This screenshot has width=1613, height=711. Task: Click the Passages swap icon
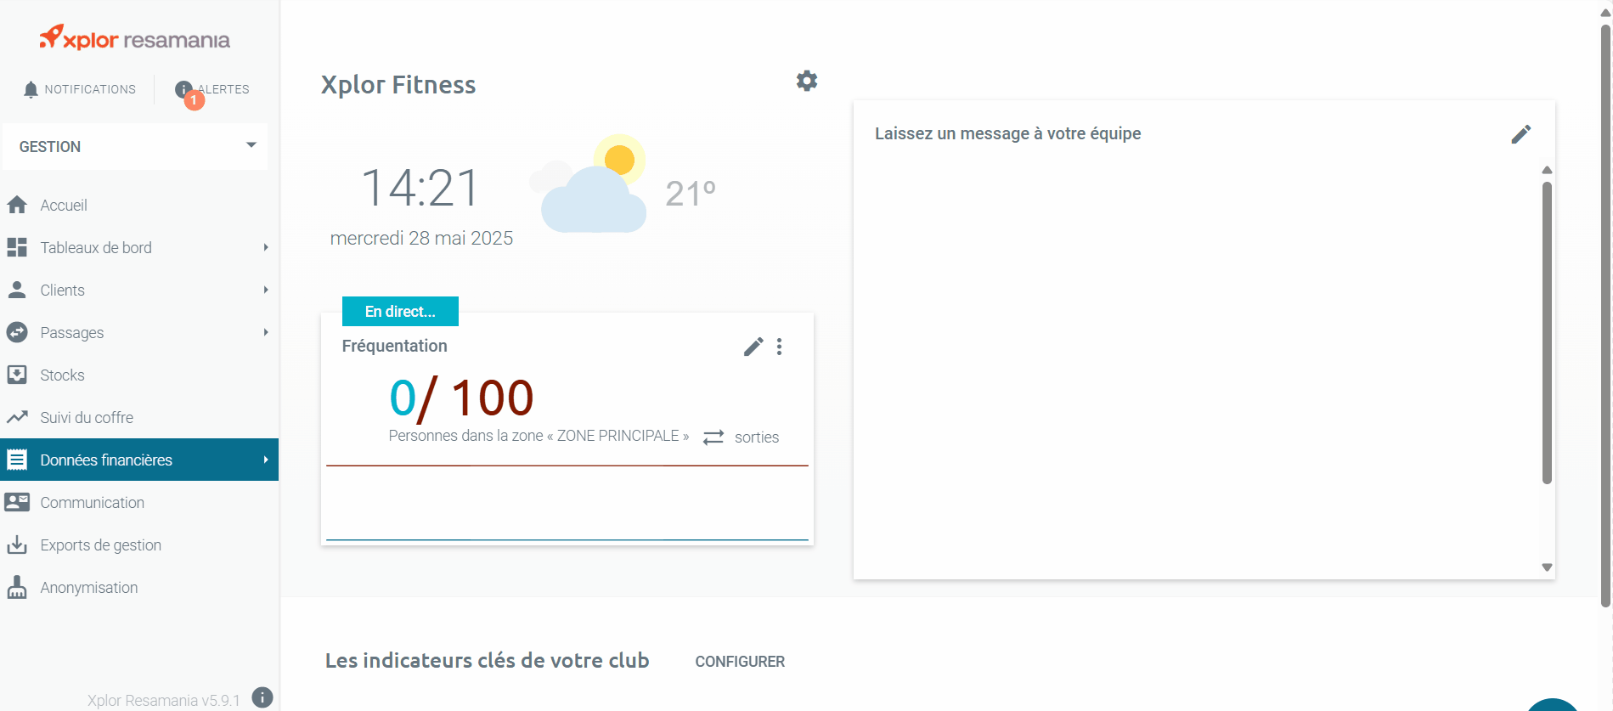coord(17,332)
